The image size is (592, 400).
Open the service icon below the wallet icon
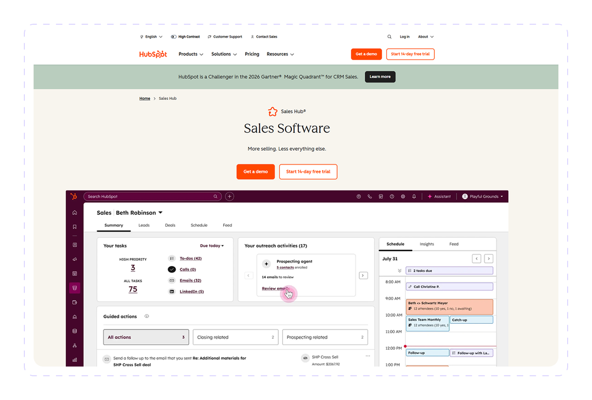tap(75, 317)
